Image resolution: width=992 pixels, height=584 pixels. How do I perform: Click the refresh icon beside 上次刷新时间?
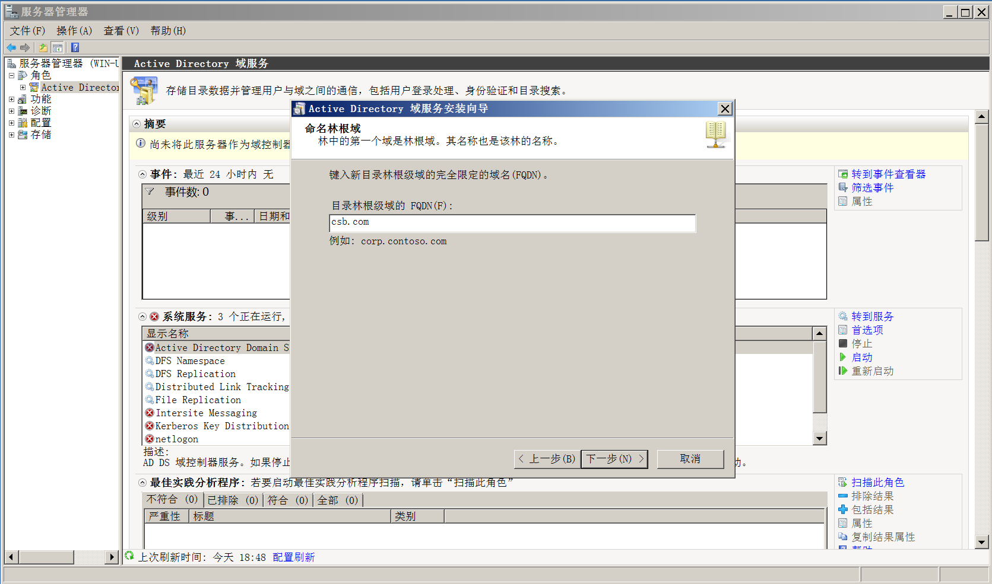(x=129, y=556)
